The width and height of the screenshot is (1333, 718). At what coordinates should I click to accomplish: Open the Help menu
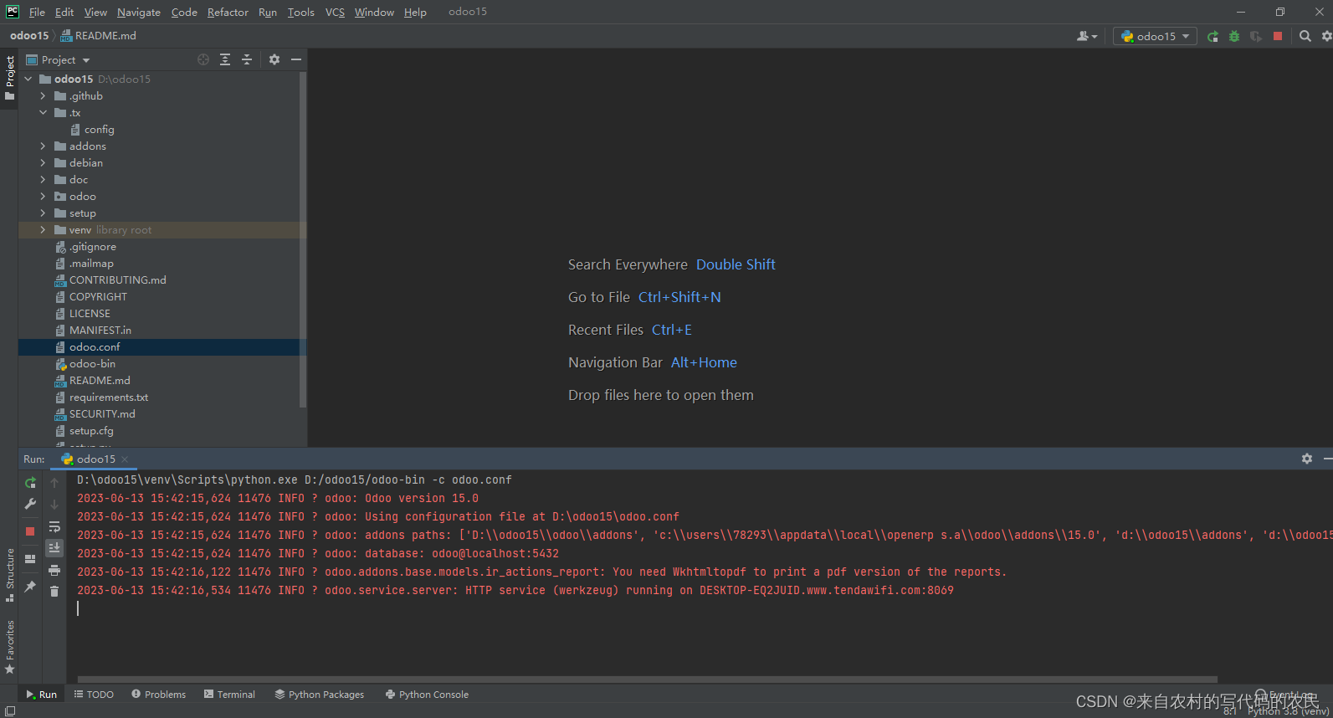pos(415,12)
